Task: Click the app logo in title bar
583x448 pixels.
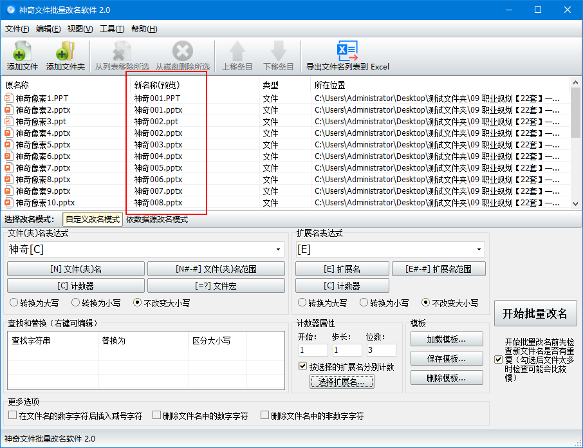Action: (11, 10)
